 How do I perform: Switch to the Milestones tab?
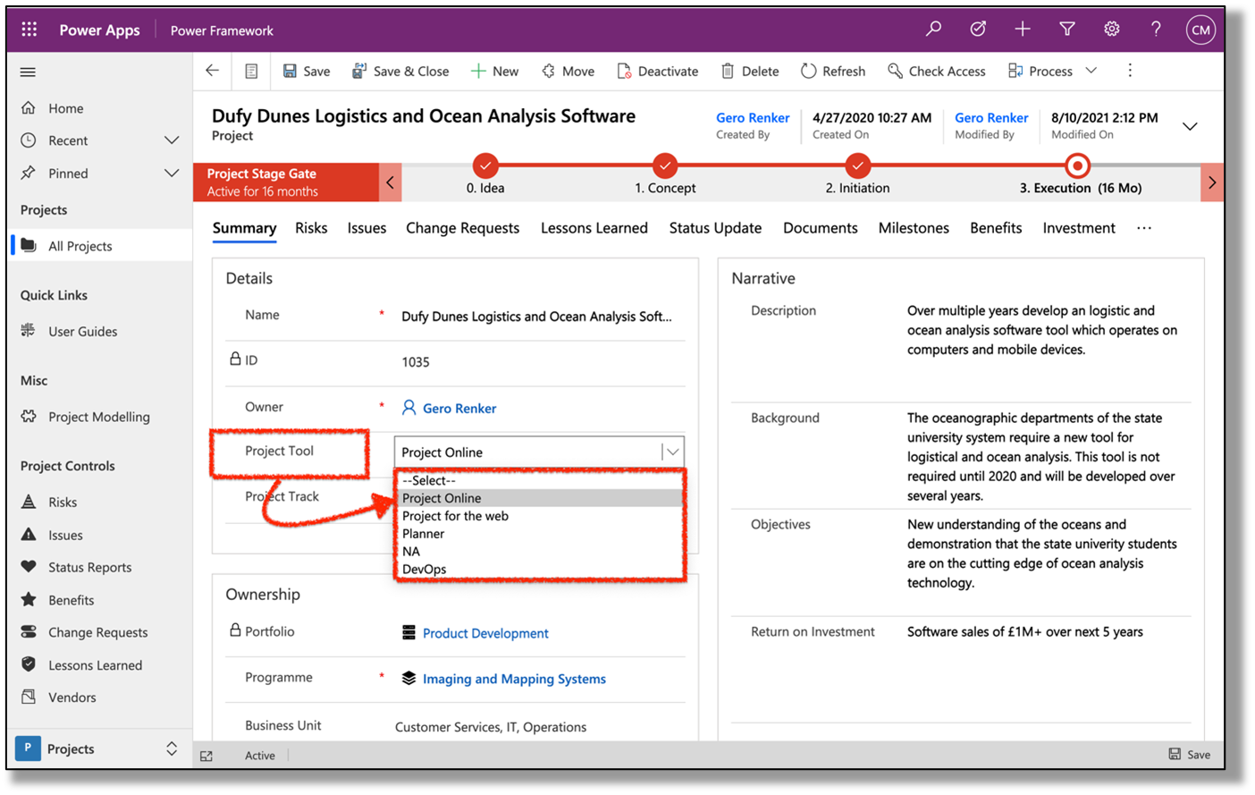pyautogui.click(x=914, y=228)
